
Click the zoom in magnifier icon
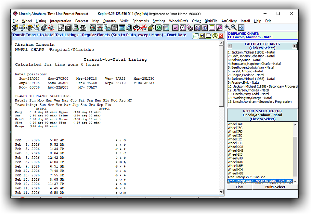point(227,28)
